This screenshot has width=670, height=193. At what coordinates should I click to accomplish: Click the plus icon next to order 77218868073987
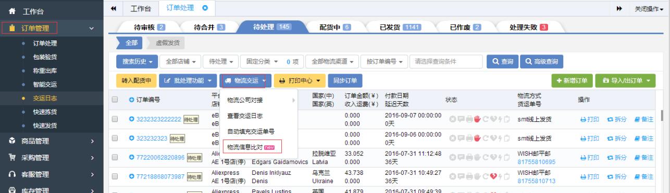pos(131,177)
